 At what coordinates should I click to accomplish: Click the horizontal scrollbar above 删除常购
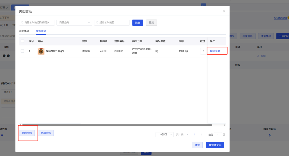point(115,125)
